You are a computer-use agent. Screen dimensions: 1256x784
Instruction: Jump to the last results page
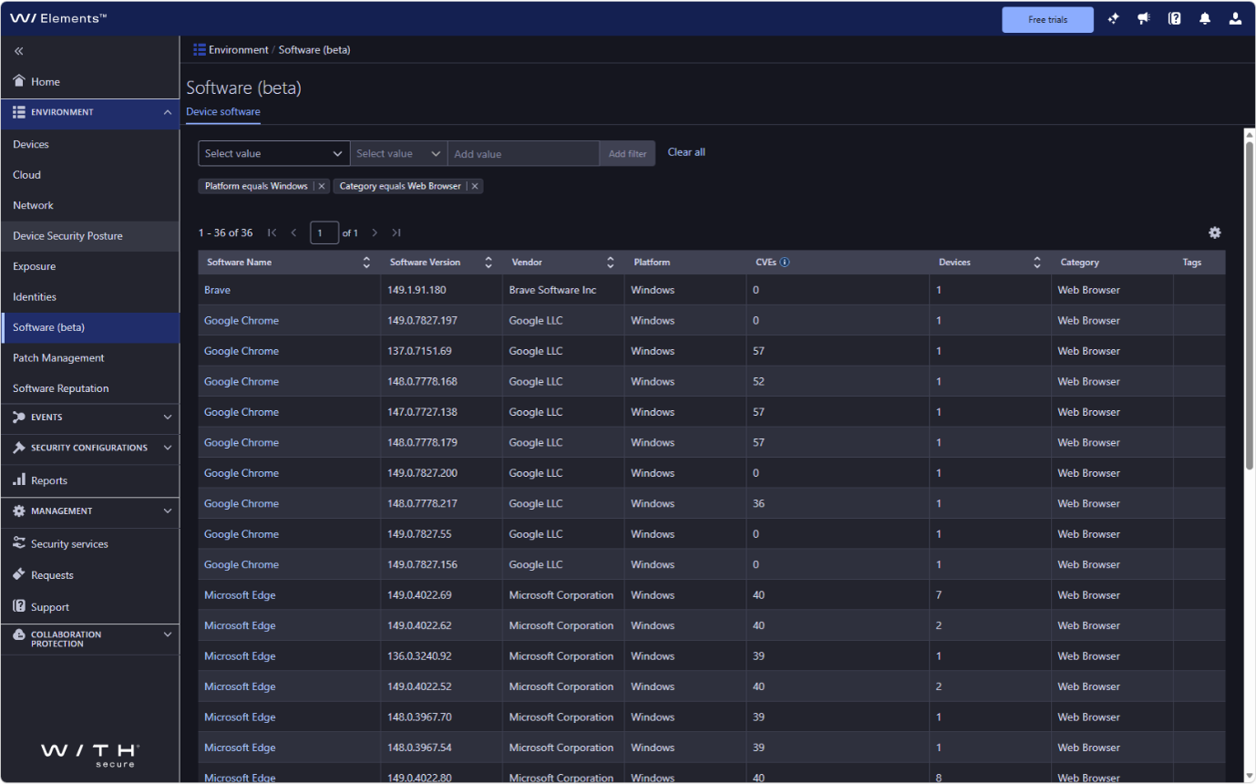click(396, 233)
